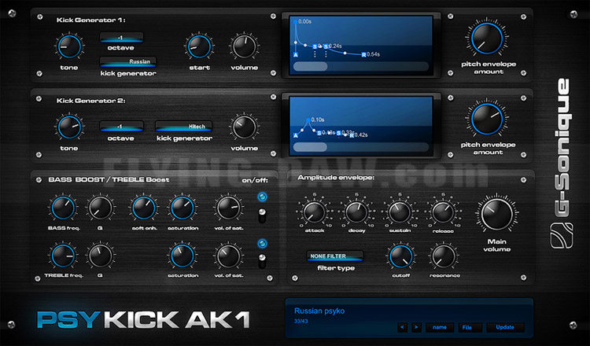Click the Q knob beside BASS freq.

pyautogui.click(x=100, y=208)
